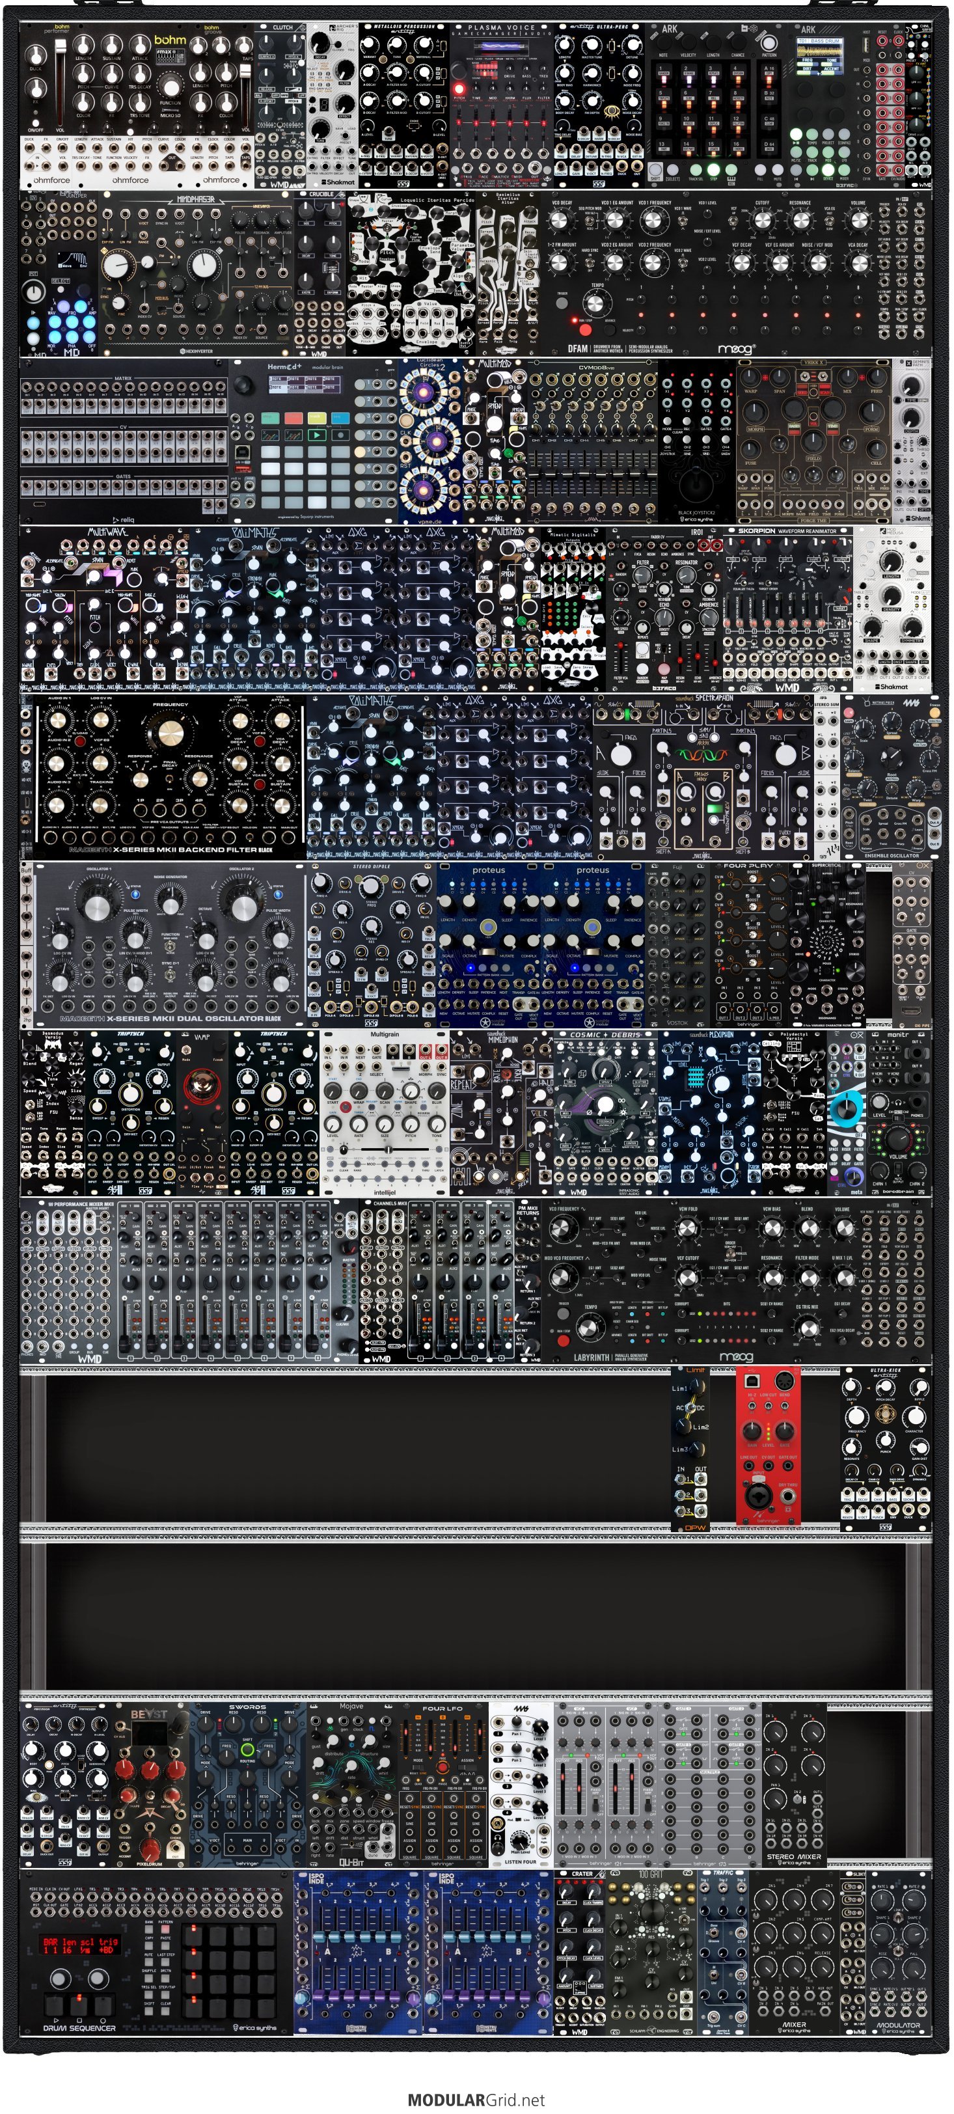
Task: Open the 100 Grit module
Action: point(651,1953)
